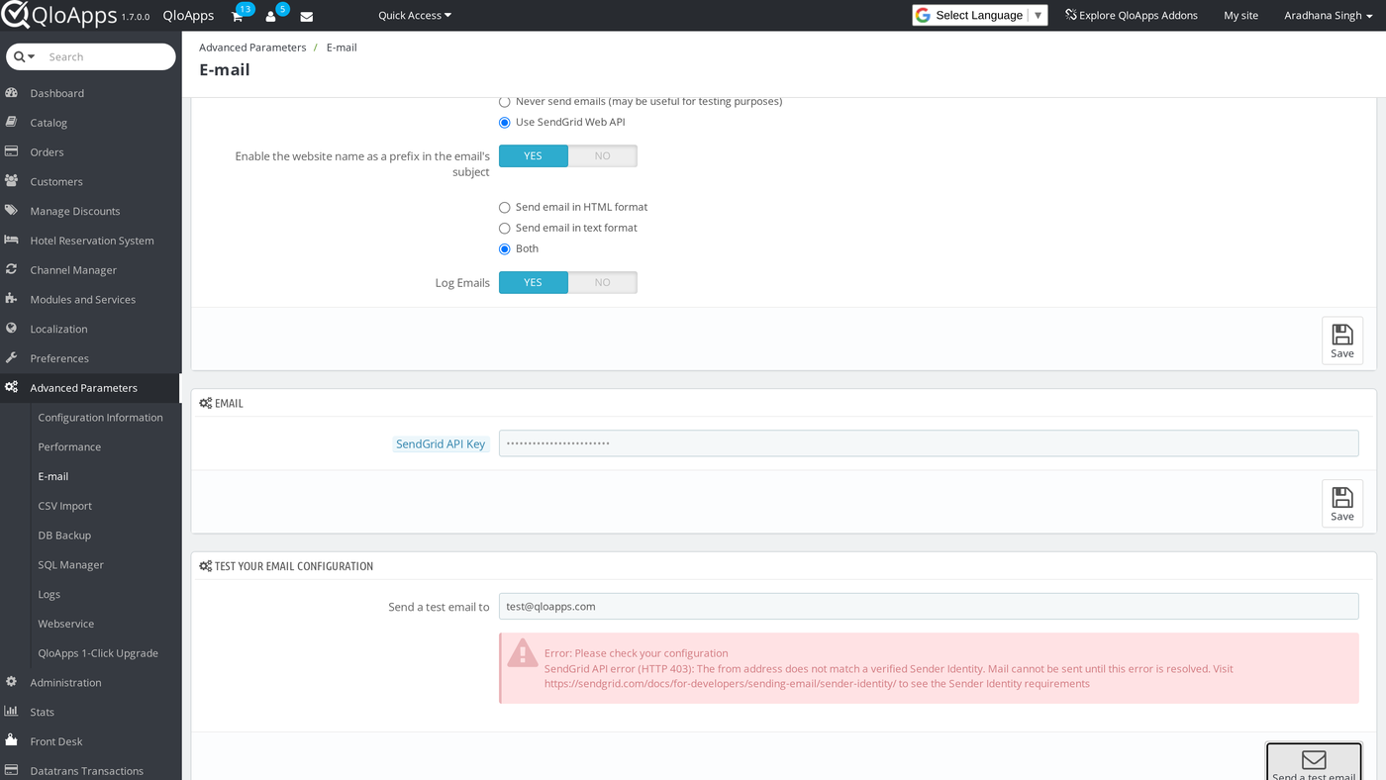Select Use SendGrid Web API option
Image resolution: width=1386 pixels, height=780 pixels.
point(505,123)
